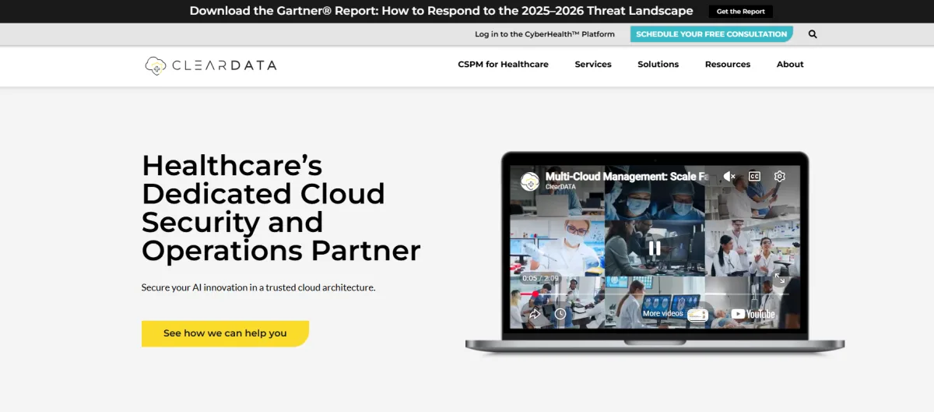Viewport: 934px width, 412px height.
Task: Click the ClearDATA channel avatar in video
Action: click(x=530, y=181)
